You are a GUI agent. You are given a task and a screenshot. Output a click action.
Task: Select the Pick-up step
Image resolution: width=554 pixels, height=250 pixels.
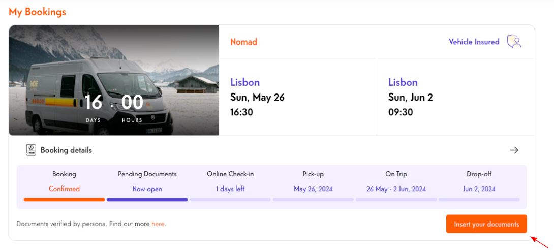pos(313,181)
